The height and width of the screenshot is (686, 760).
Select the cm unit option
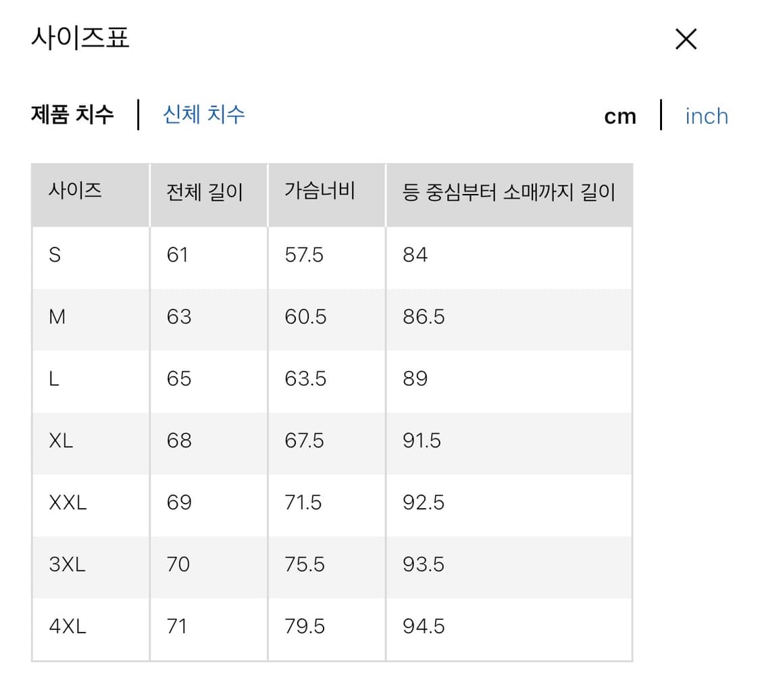click(620, 116)
